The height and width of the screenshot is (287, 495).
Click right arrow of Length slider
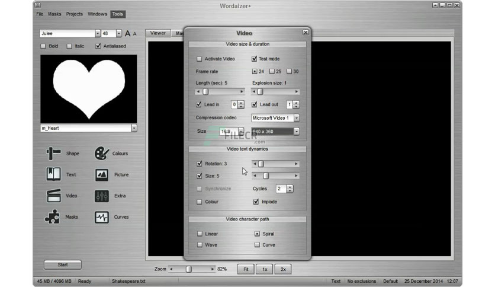(242, 92)
